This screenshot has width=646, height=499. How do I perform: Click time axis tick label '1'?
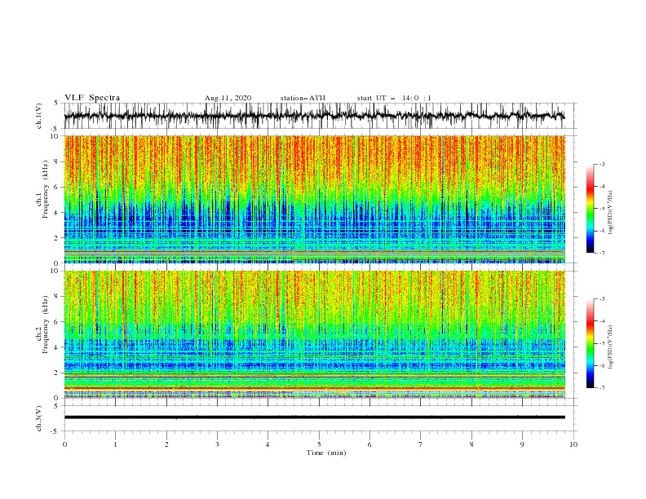(x=115, y=444)
